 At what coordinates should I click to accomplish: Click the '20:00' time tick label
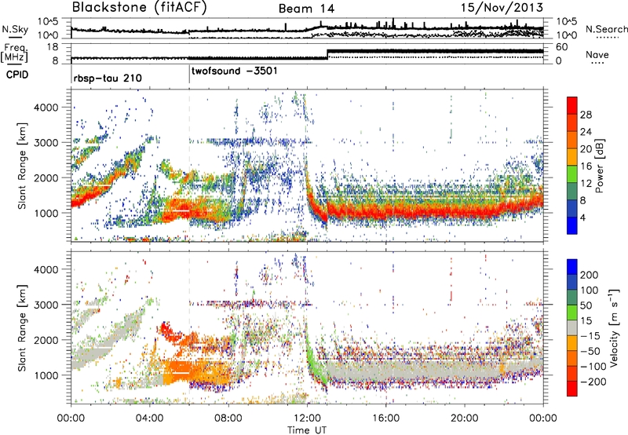pyautogui.click(x=465, y=419)
